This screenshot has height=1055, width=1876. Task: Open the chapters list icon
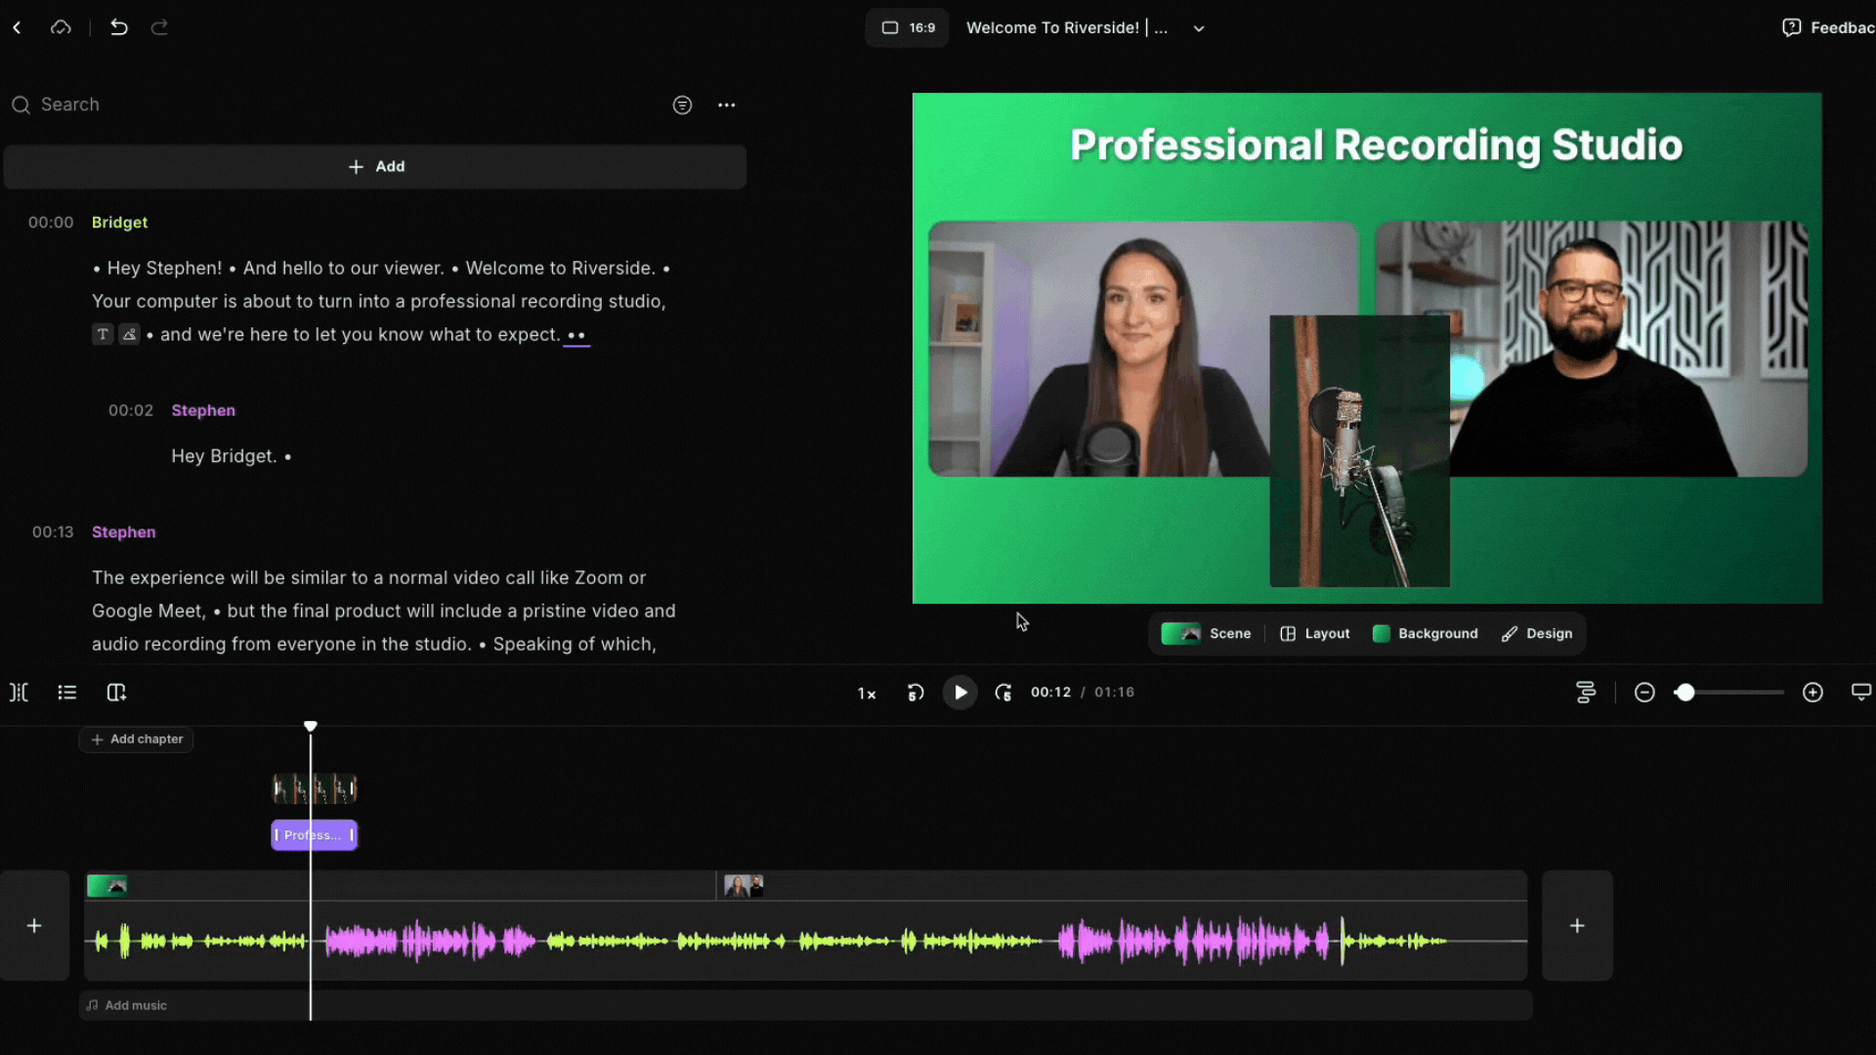(x=66, y=693)
